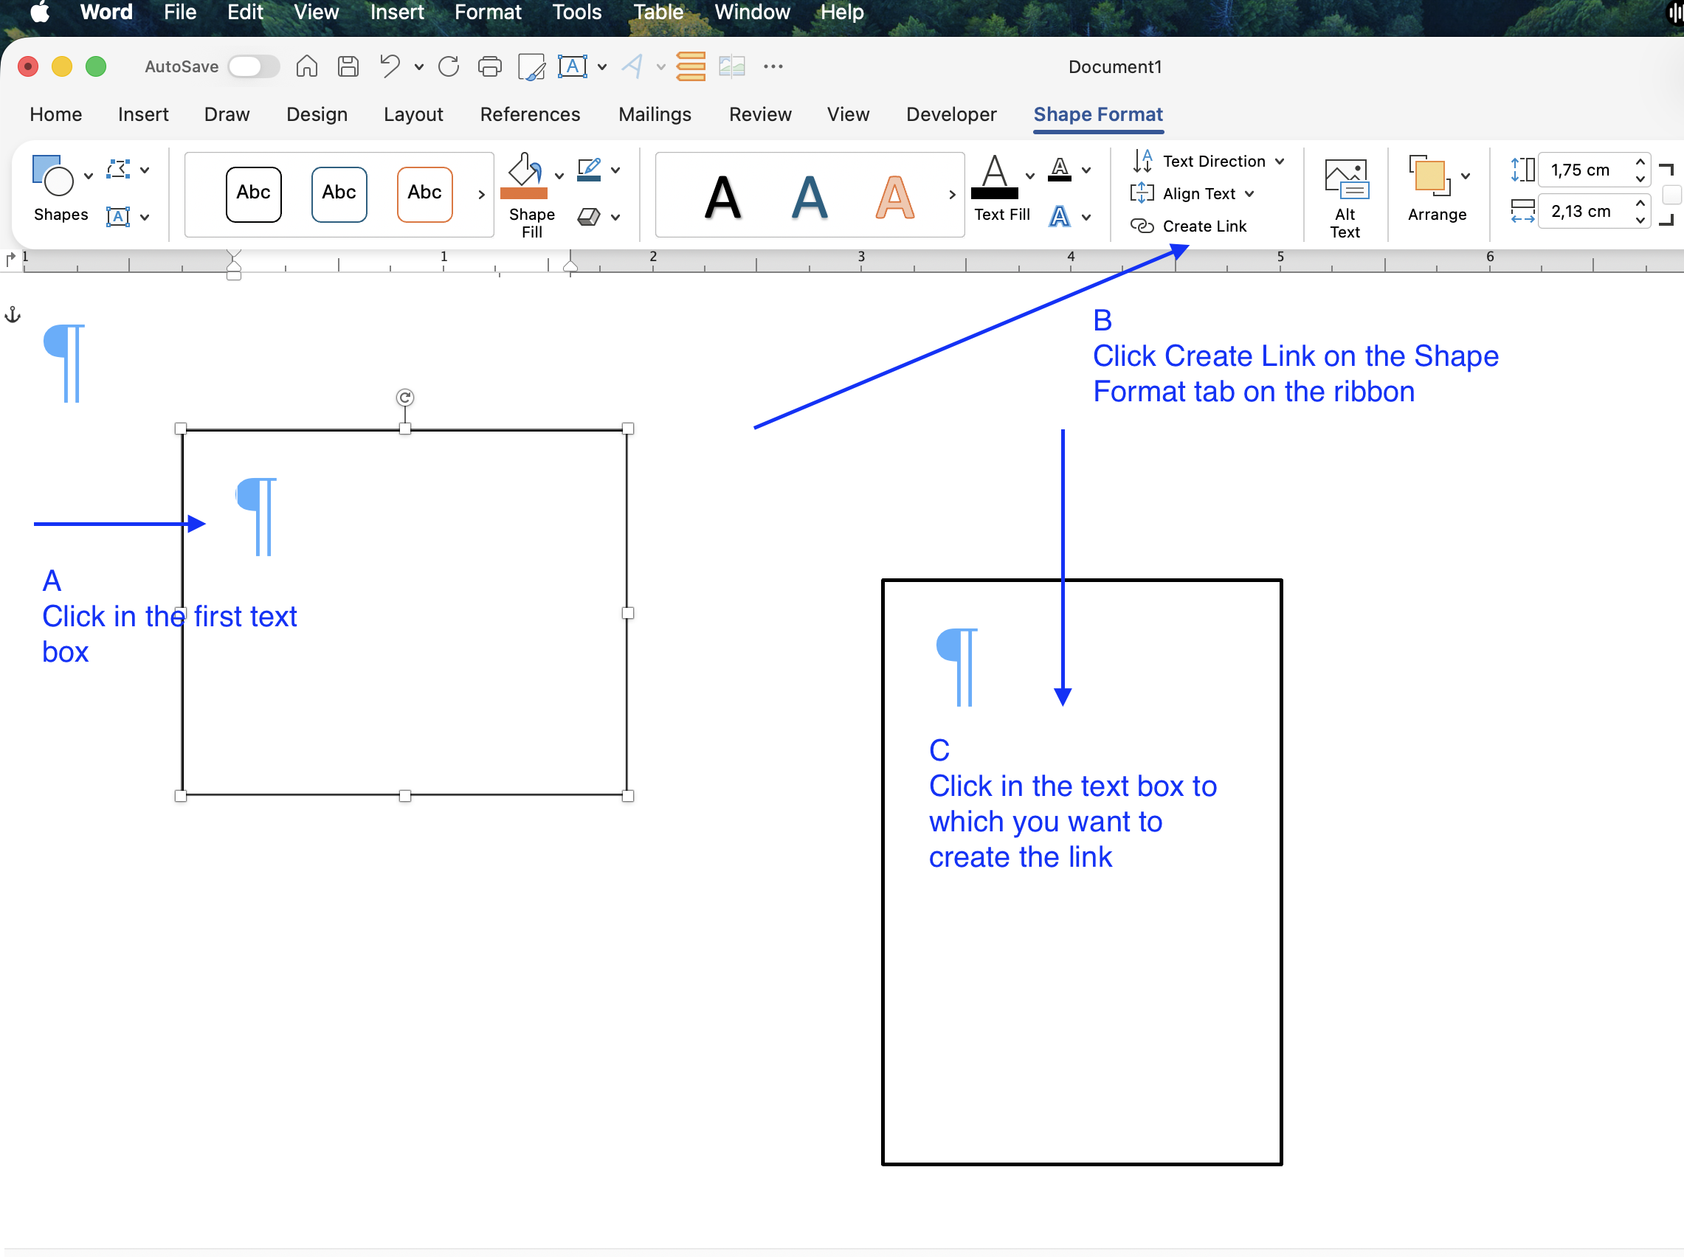Click the Draw Text Box icon in the ribbon
The image size is (1684, 1257).
click(118, 217)
